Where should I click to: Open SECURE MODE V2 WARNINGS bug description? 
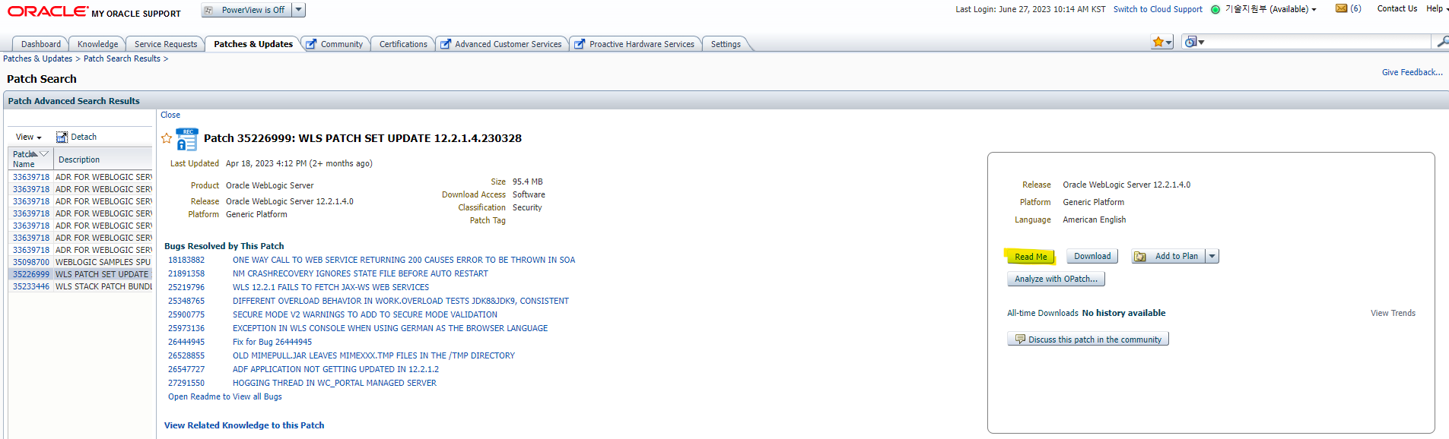coord(365,314)
